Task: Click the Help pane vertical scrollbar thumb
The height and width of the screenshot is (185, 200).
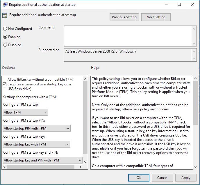Action: click(195, 103)
